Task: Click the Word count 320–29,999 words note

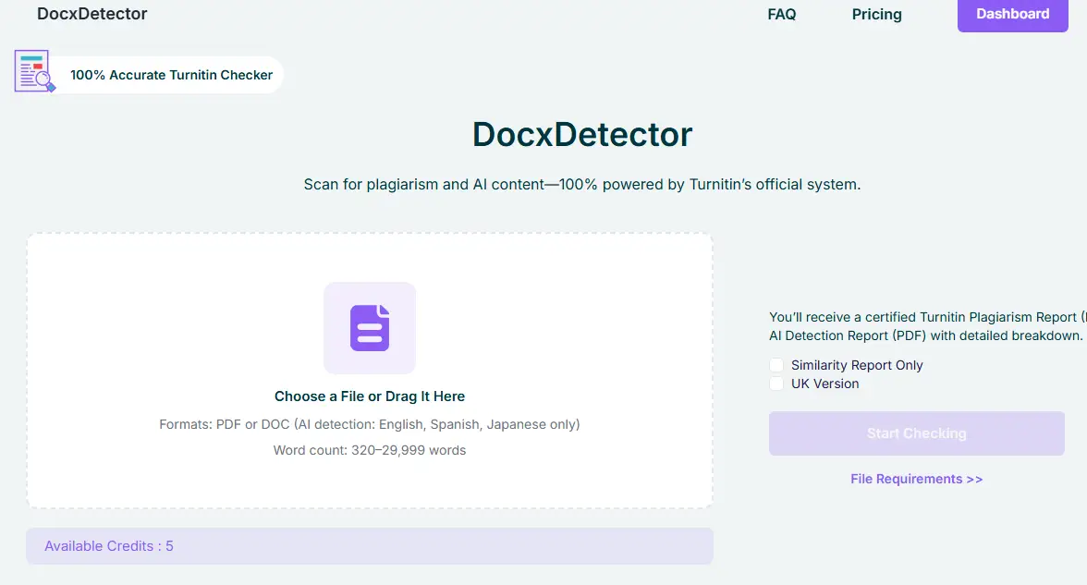Action: point(370,451)
